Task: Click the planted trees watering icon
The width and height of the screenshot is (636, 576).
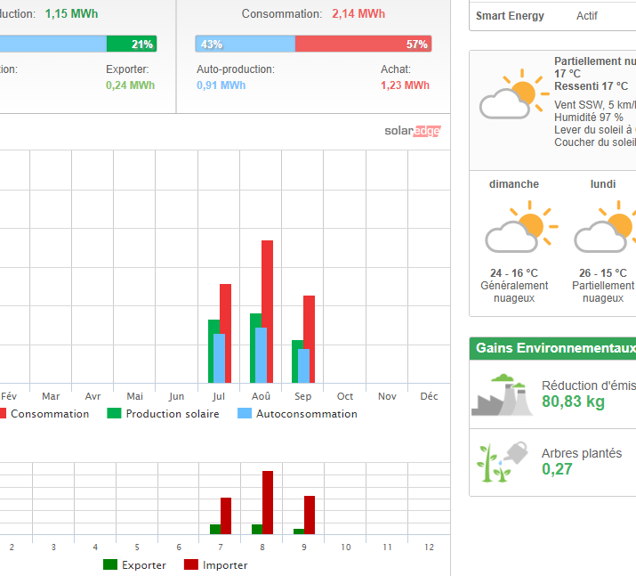Action: coord(503,462)
